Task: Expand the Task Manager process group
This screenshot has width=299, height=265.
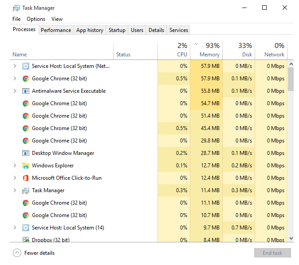Action: coord(15,190)
